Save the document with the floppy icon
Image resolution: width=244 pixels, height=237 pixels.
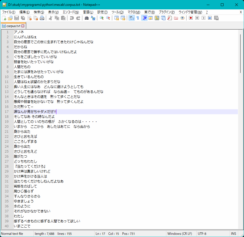[x=17, y=18]
